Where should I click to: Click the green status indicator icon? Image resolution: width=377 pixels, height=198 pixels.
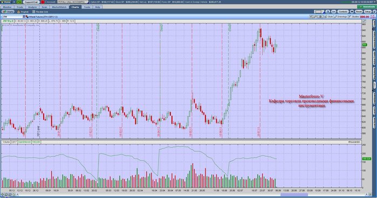19,2
